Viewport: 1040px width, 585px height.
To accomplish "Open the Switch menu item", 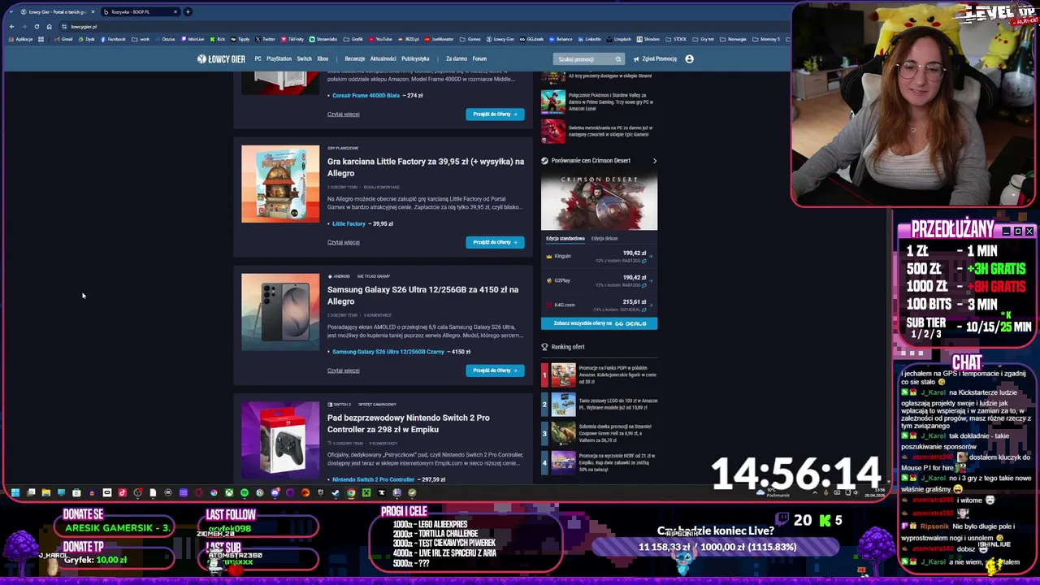I will click(304, 59).
